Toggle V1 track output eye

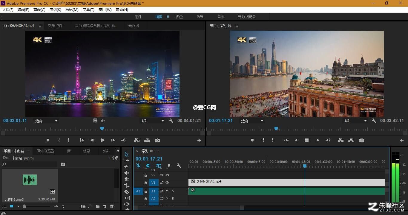[x=167, y=183]
